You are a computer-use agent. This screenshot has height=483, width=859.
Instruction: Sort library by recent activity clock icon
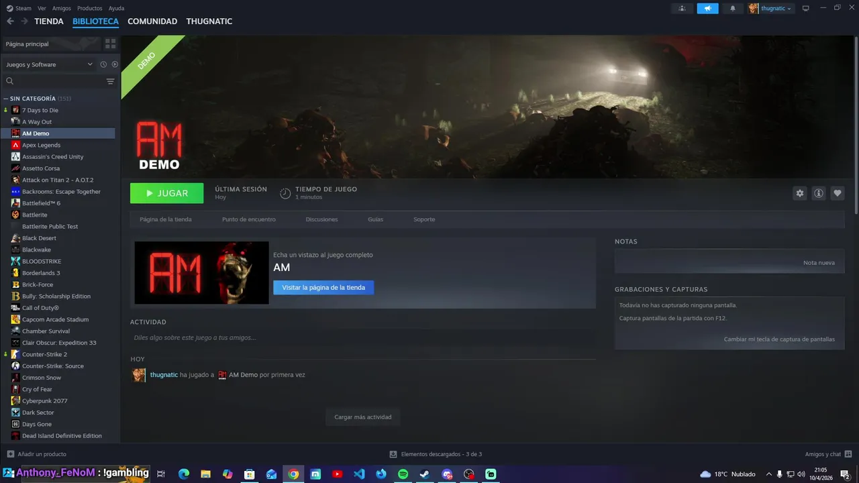click(103, 64)
